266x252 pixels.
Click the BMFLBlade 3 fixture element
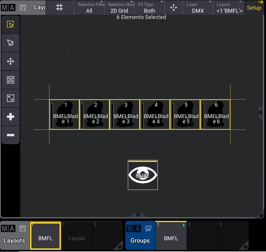(125, 115)
